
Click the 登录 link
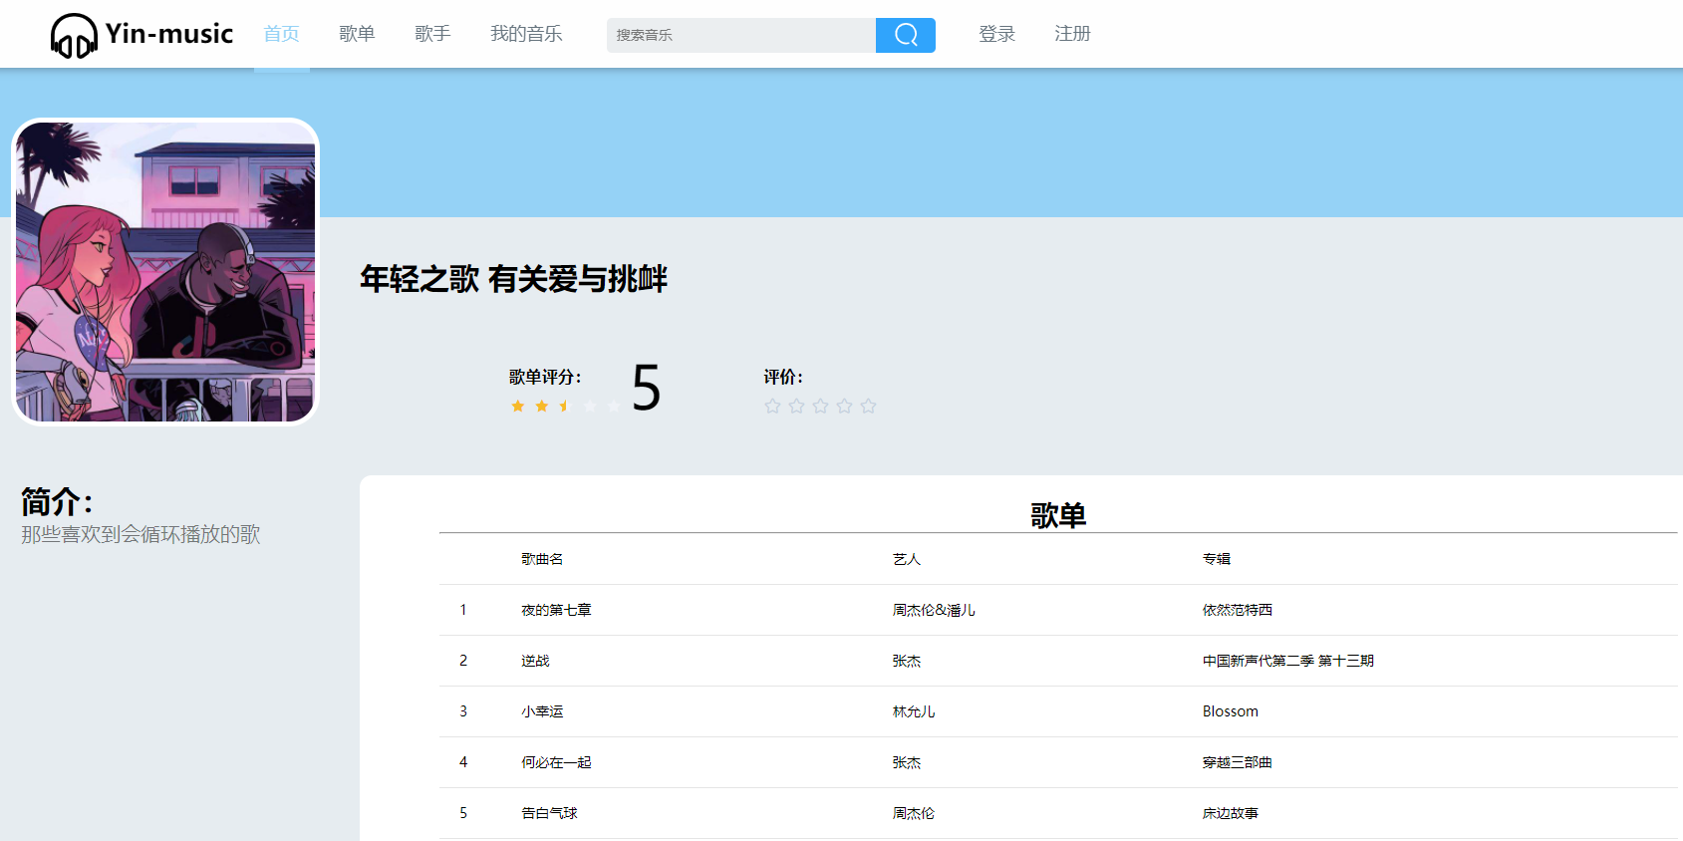pyautogui.click(x=996, y=34)
